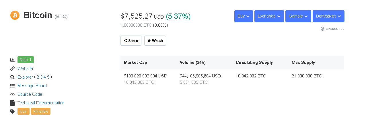This screenshot has height=119, width=368.
Task: Click the chain link icon beside Website
Action: click(12, 69)
